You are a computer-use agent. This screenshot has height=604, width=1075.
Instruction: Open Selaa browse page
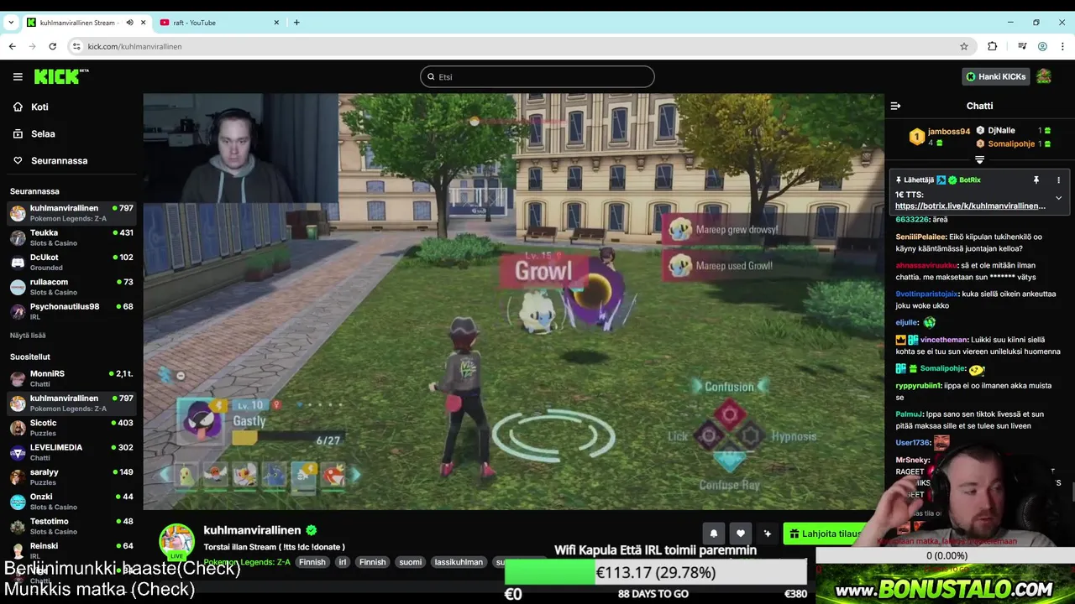click(x=43, y=134)
